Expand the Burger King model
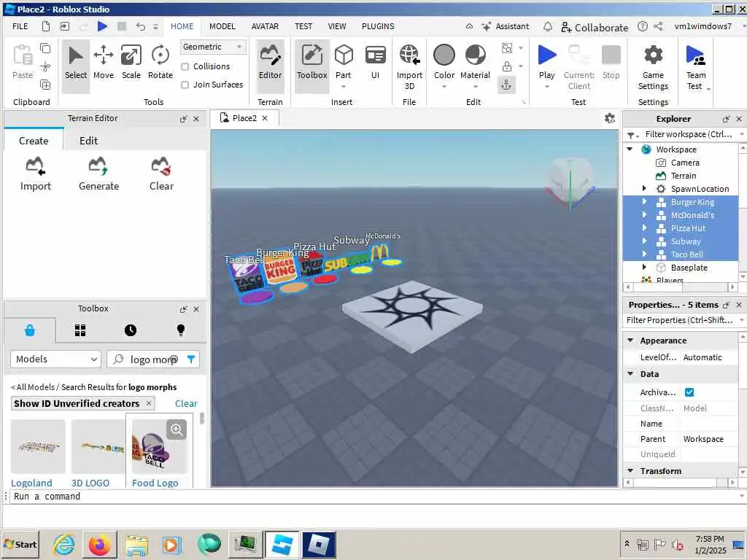The width and height of the screenshot is (747, 560). click(644, 201)
